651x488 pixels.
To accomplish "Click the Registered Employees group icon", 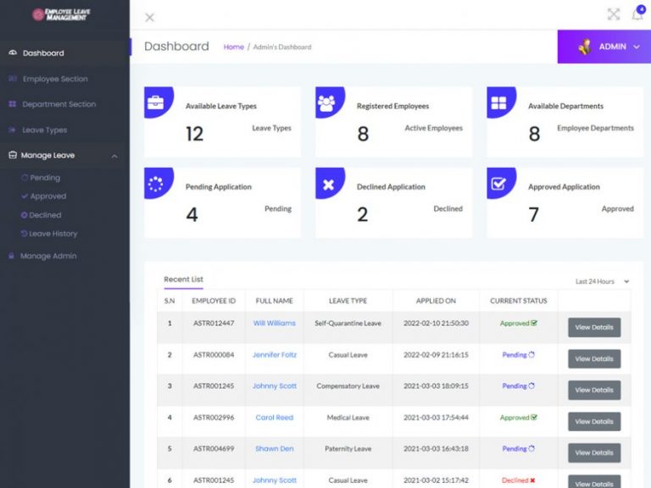I will click(326, 103).
